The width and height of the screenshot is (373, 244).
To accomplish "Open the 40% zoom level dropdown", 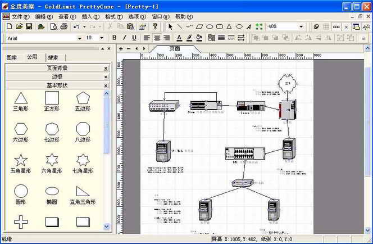I will [x=301, y=26].
